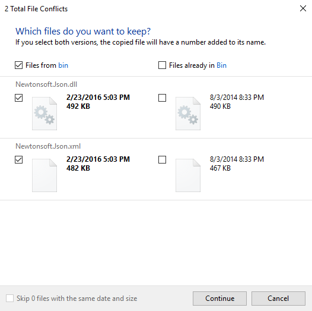
Task: Click the '8/3/2014 8:33 PM' date of the 467 KB file
Action: (x=237, y=159)
